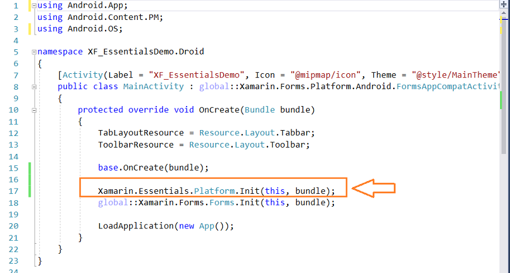Click Android.OS in the third using line
The width and height of the screenshot is (510, 273).
pos(92,29)
